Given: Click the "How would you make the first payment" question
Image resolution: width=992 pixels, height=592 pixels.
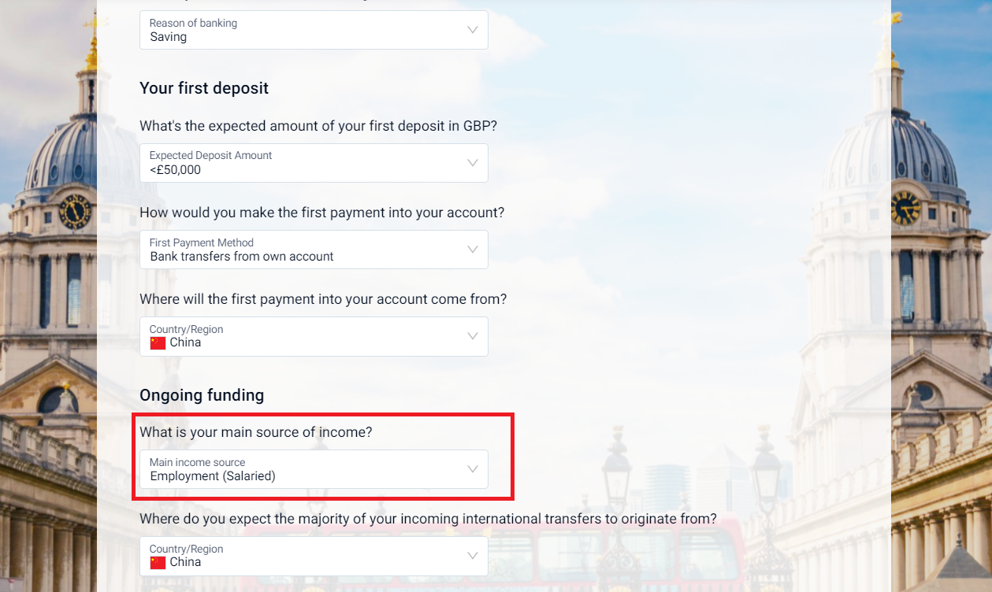Looking at the screenshot, I should [321, 213].
